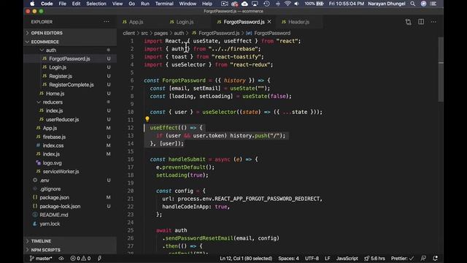Click the pages breadcrumb segment

[x=161, y=33]
